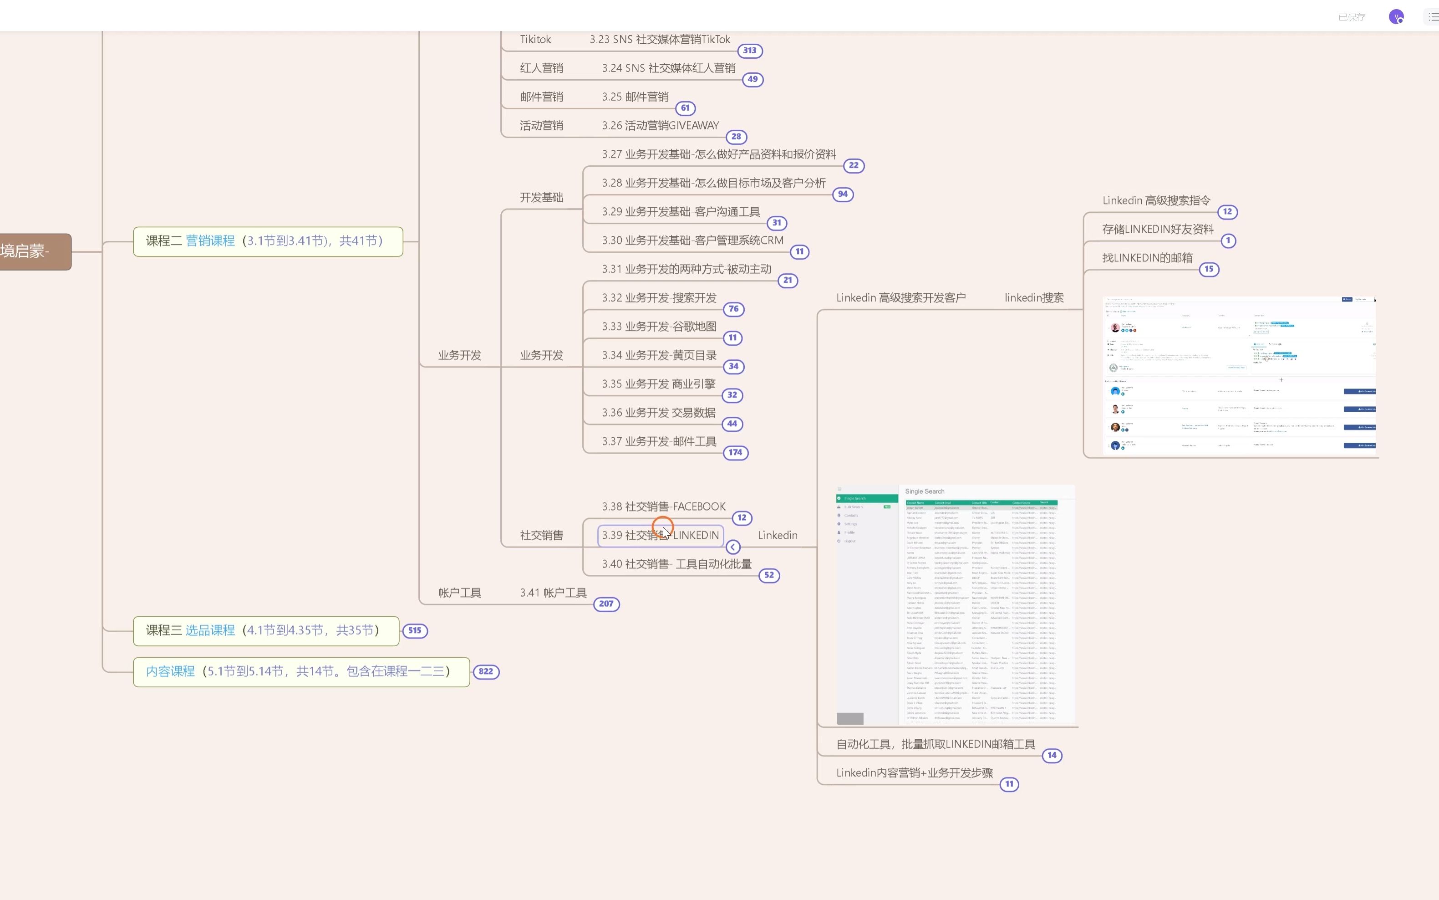Select node 3.41 帐户工具
Image resolution: width=1439 pixels, height=900 pixels.
[553, 593]
